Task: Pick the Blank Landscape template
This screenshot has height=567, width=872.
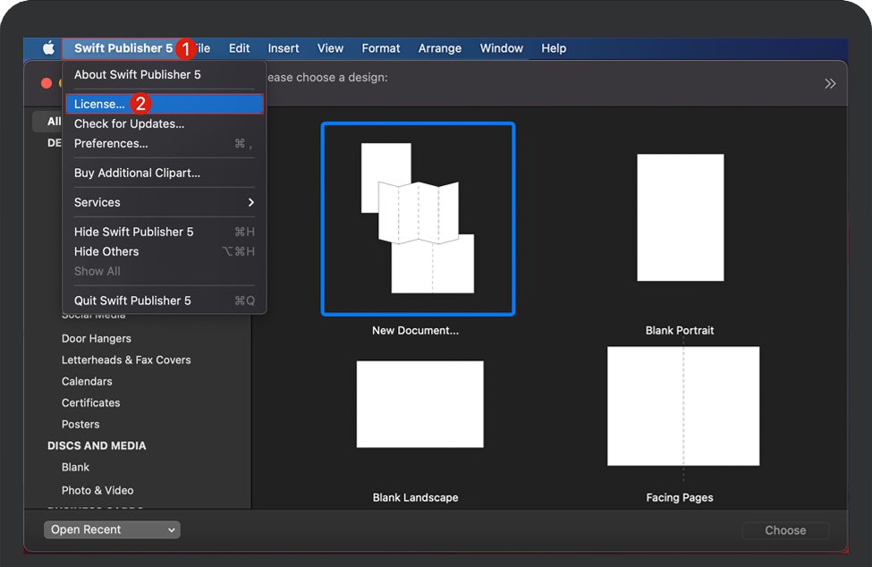Action: [x=419, y=404]
